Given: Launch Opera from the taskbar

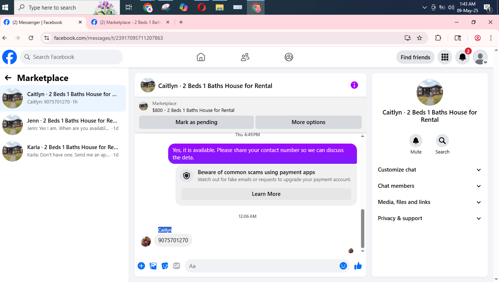Looking at the screenshot, I should click(202, 7).
